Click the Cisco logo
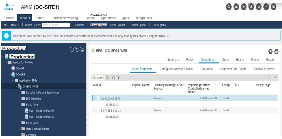This screenshot has height=139, width=282. [x=8, y=7]
